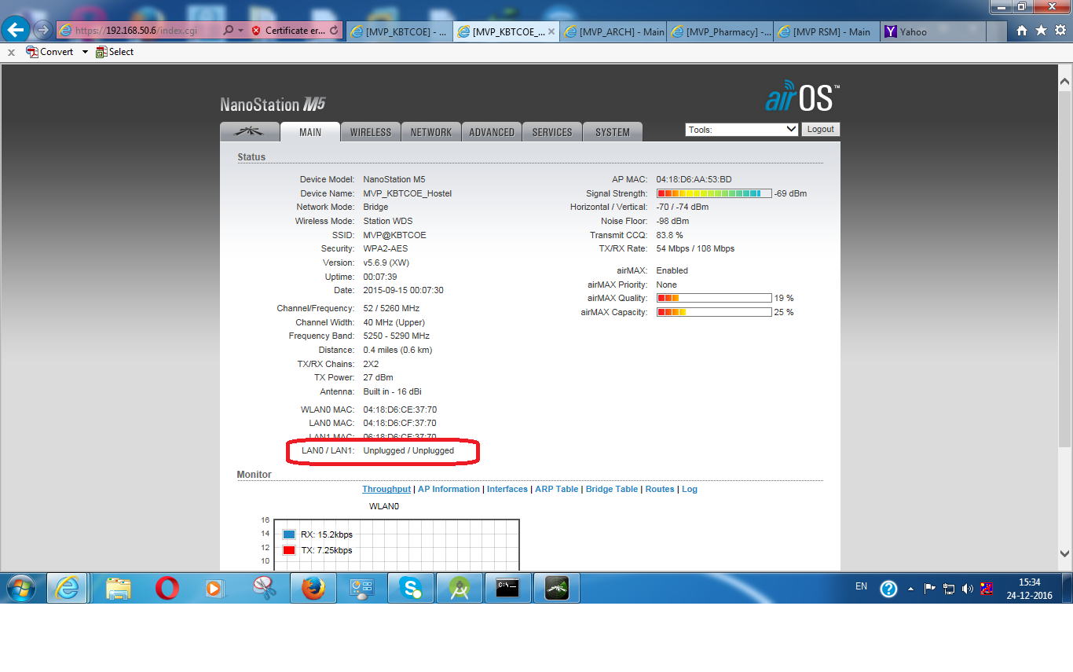Screen dimensions: 1073x672
Task: Open the Convert toolbar dropdown arrow
Action: (85, 52)
